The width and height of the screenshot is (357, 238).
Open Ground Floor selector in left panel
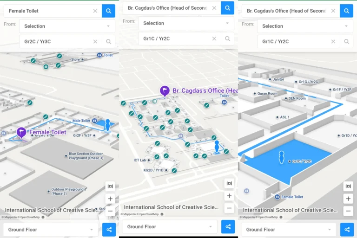point(51,230)
